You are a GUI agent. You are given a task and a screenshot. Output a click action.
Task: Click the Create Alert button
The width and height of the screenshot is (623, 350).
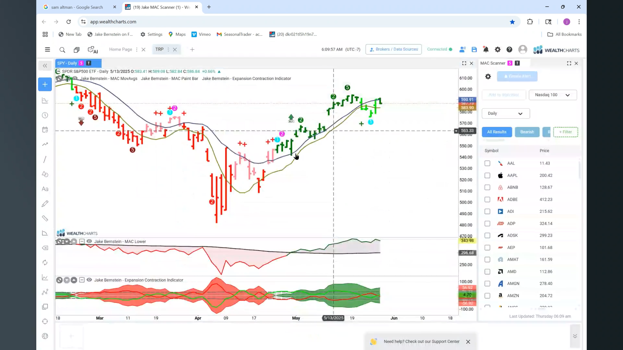[517, 76]
